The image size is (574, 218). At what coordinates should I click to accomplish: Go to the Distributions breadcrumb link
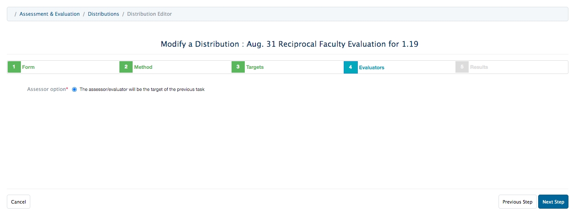[x=103, y=14]
